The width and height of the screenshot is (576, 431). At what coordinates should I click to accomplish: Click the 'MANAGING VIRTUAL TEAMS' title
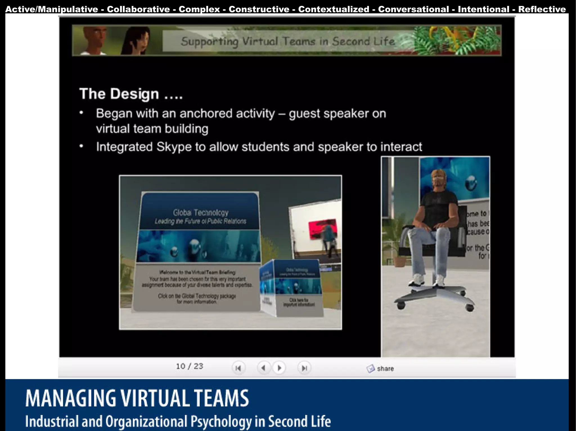[137, 398]
